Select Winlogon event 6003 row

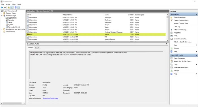[x=96, y=18]
